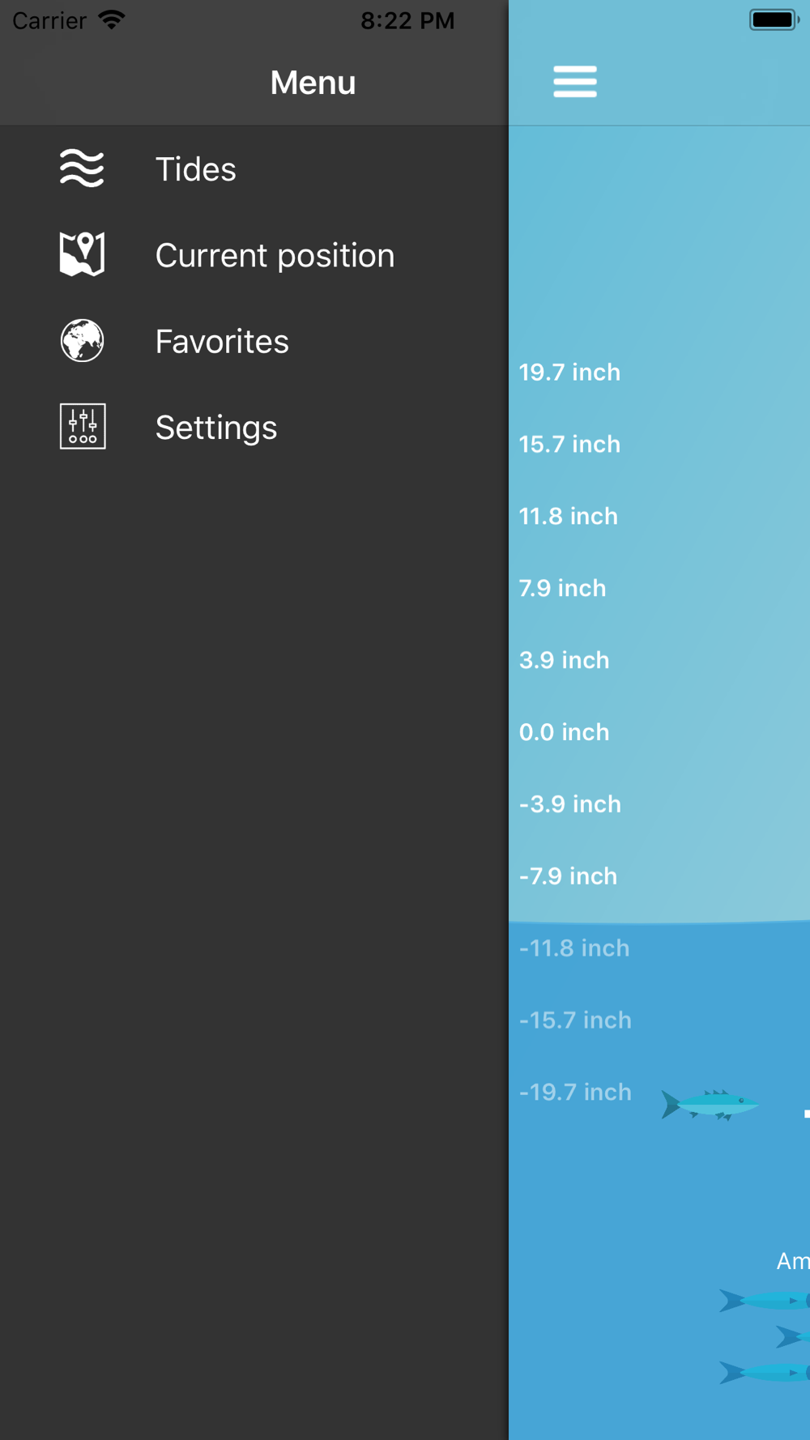810x1440 pixels.
Task: Tap the 19.7 inch scale label
Action: pyautogui.click(x=569, y=373)
